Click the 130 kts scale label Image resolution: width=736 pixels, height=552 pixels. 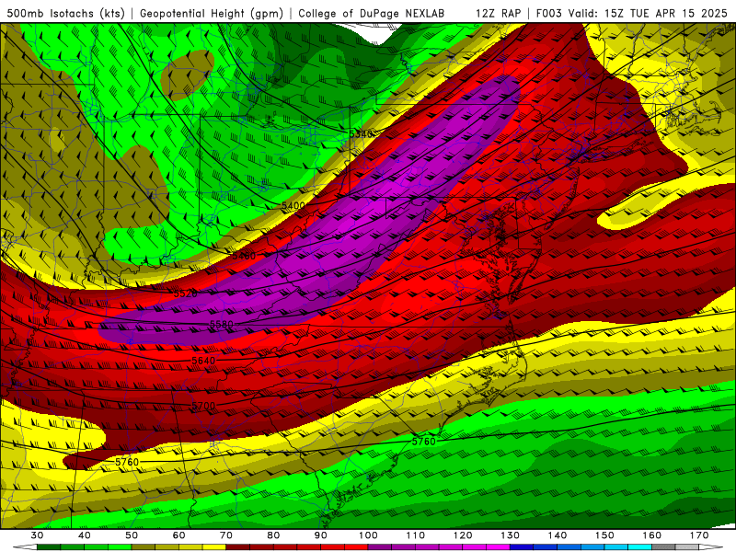click(x=510, y=535)
